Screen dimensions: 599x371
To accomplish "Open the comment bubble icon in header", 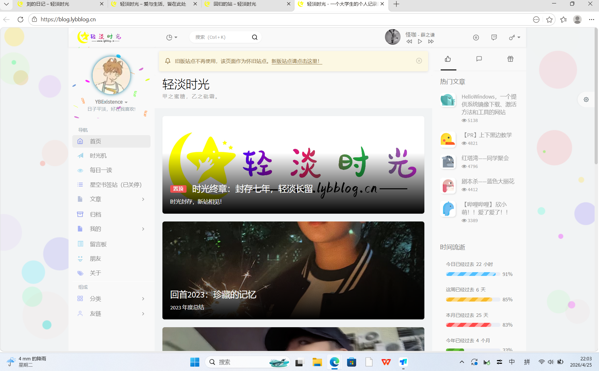I will (494, 37).
